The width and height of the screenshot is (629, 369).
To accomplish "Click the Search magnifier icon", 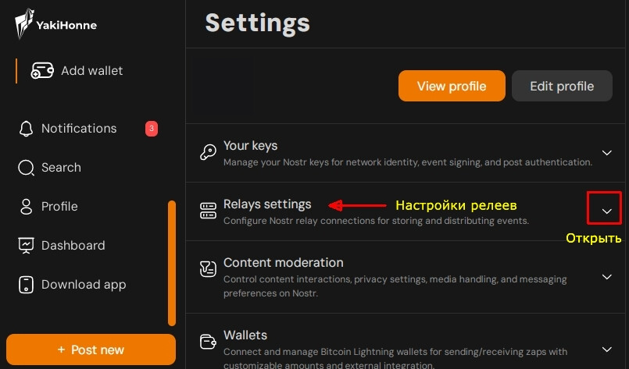I will [x=27, y=168].
